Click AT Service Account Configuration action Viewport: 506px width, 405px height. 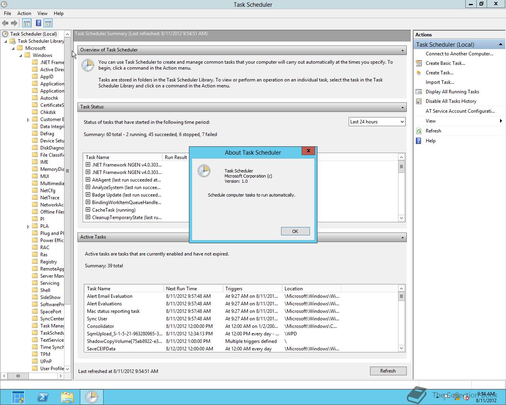tap(460, 111)
